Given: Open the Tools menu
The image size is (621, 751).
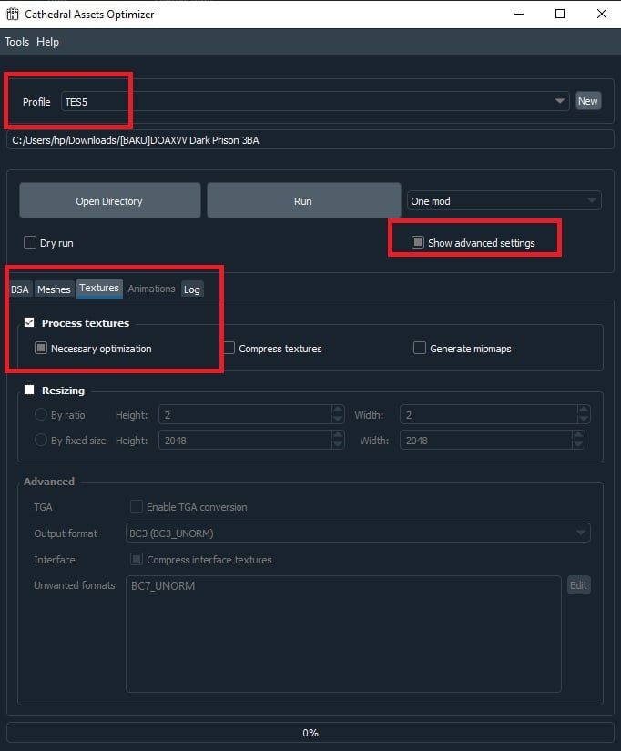Looking at the screenshot, I should click(x=16, y=42).
